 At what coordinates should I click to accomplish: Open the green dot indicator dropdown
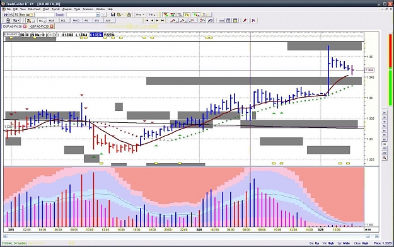coord(197,14)
